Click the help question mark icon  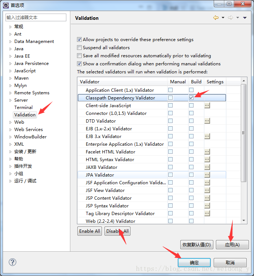coord(12,262)
